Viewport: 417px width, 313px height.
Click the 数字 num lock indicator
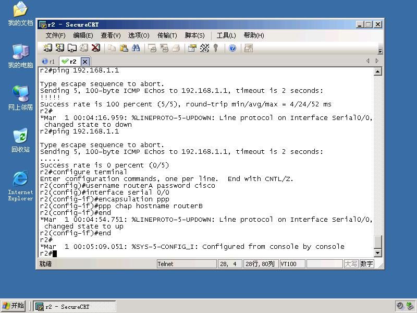click(x=366, y=264)
